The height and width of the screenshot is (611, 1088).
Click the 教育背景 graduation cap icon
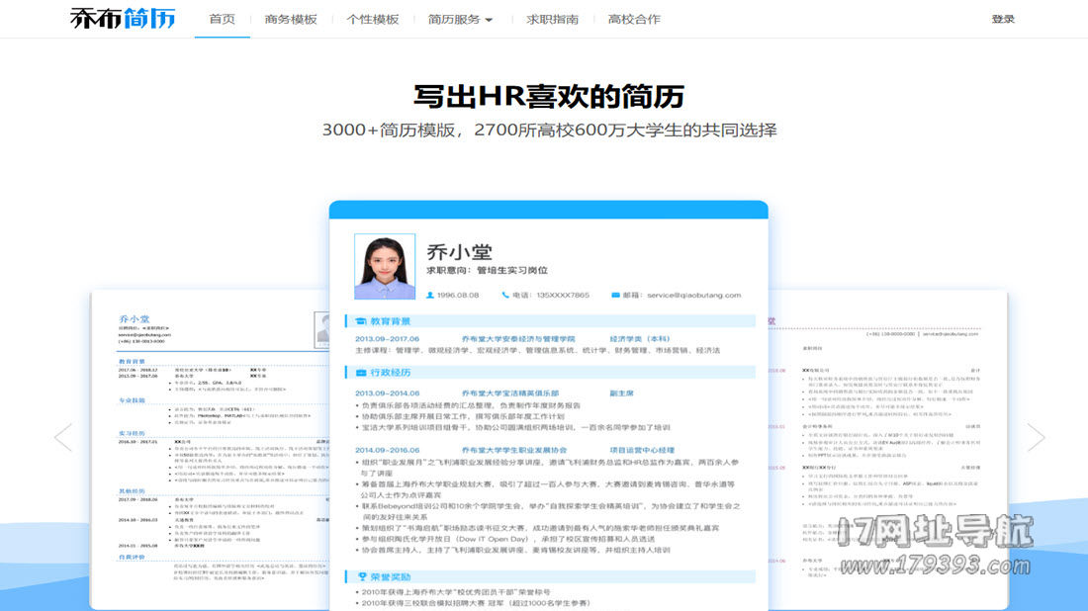(360, 321)
